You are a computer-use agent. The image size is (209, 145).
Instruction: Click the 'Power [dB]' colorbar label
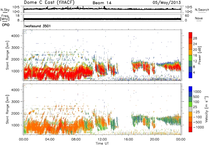(x=200, y=55)
